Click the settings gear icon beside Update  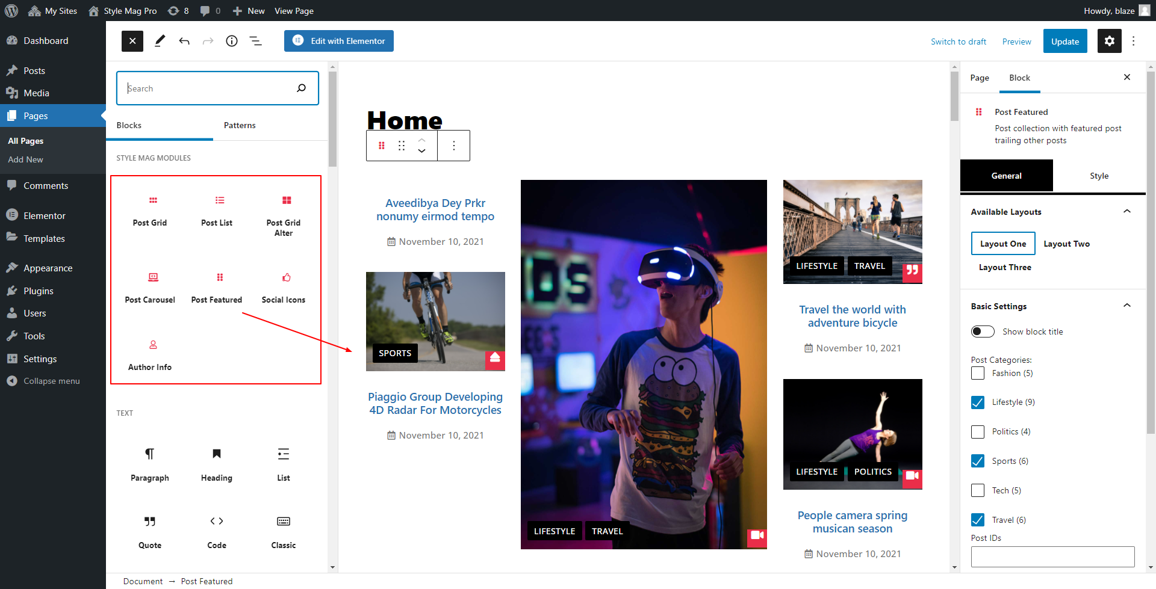[x=1109, y=41]
